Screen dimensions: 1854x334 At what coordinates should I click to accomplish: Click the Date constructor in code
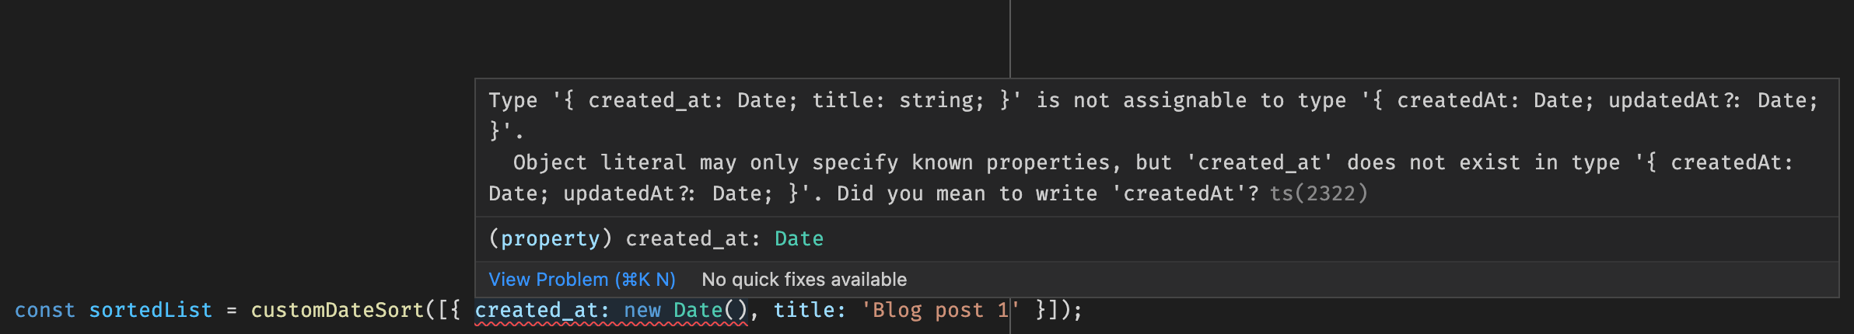coord(698,310)
